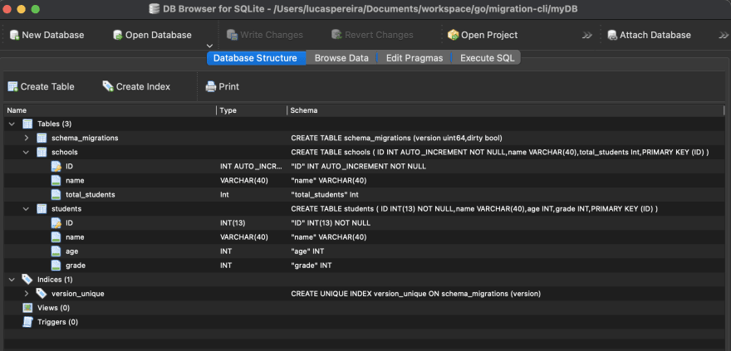Collapse the students table
This screenshot has height=351, width=731.
coord(26,208)
